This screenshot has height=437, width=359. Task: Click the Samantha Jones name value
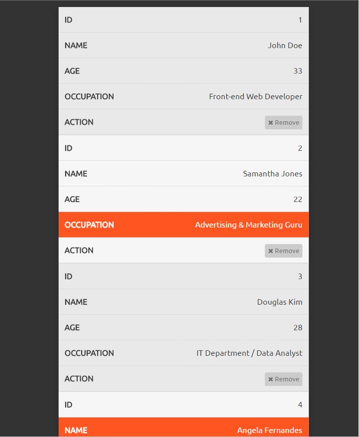click(272, 174)
